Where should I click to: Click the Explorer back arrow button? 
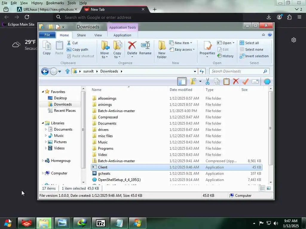45,71
